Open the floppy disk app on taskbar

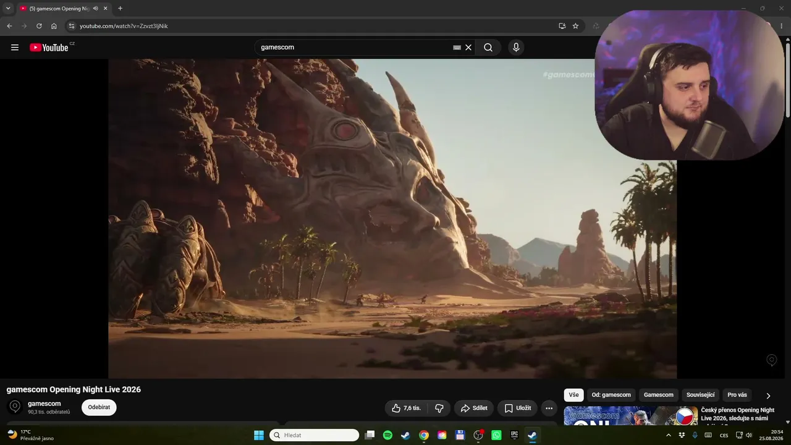pos(460,435)
